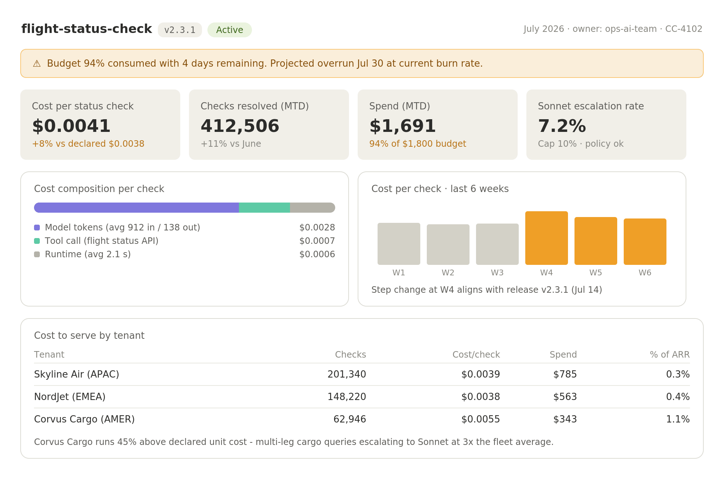Screen dimensions: 724x479
Task: Click the Cost/check column header
Action: pyautogui.click(x=476, y=355)
